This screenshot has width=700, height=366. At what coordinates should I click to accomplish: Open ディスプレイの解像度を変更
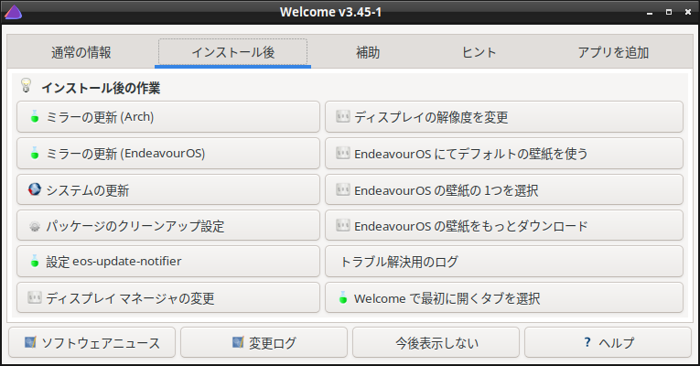point(504,117)
